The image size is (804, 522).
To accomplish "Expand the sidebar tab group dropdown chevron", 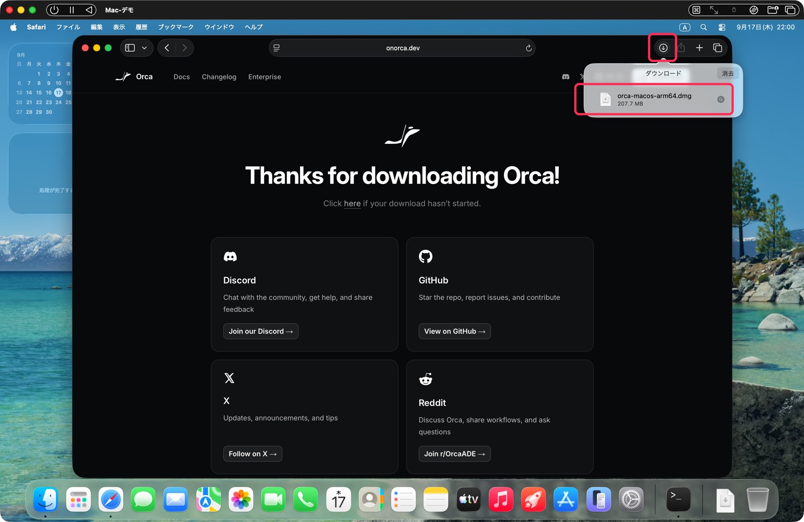I will (x=144, y=48).
